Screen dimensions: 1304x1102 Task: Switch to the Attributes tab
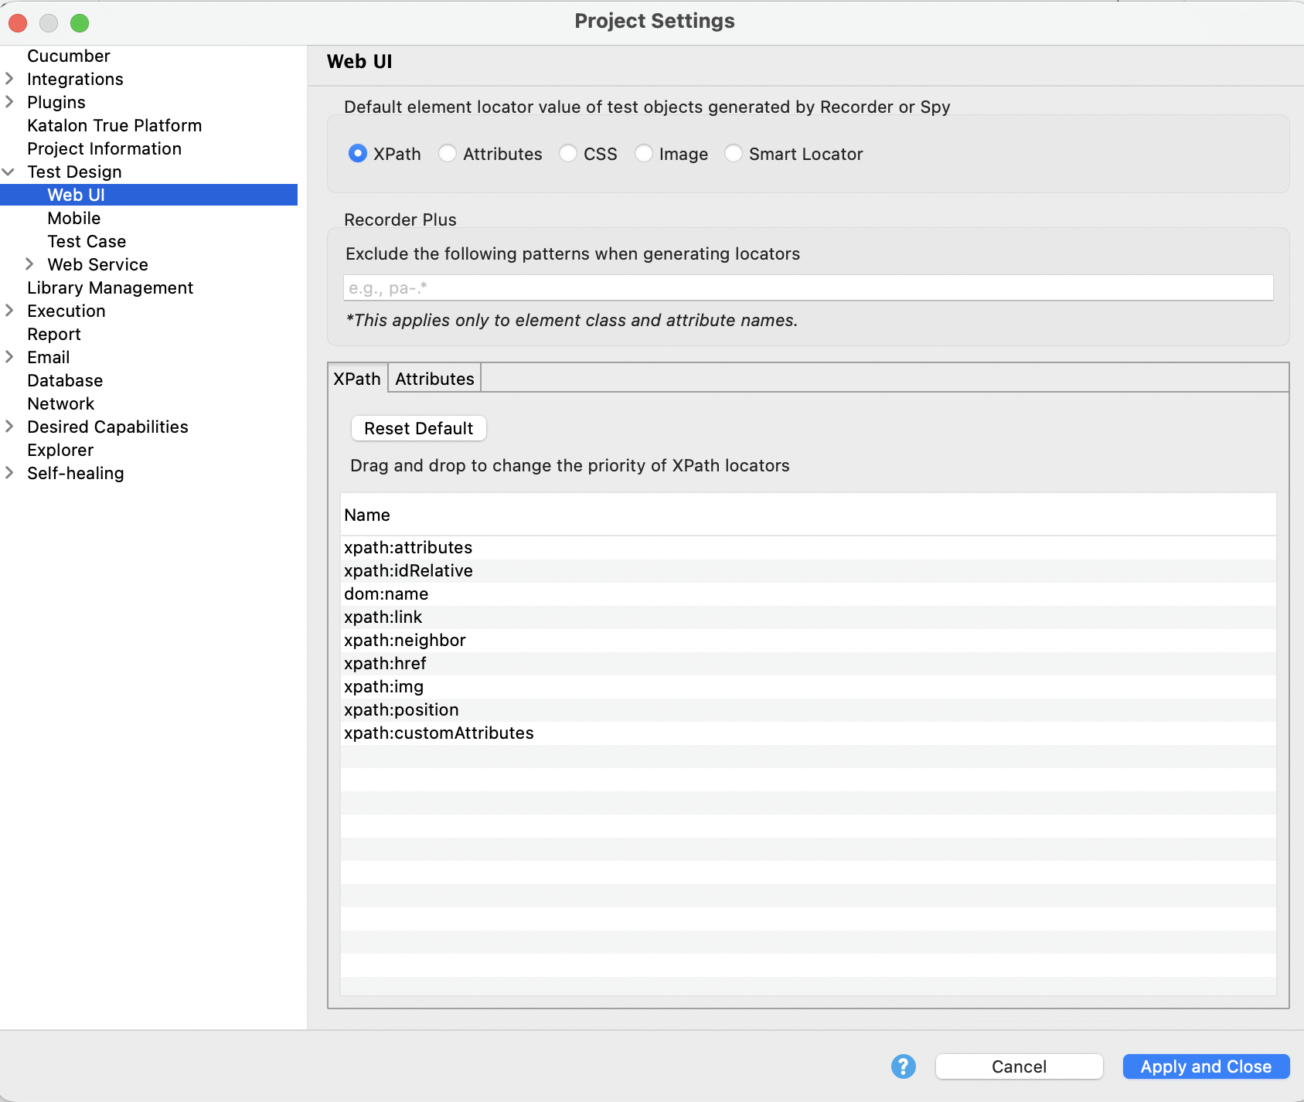point(434,379)
